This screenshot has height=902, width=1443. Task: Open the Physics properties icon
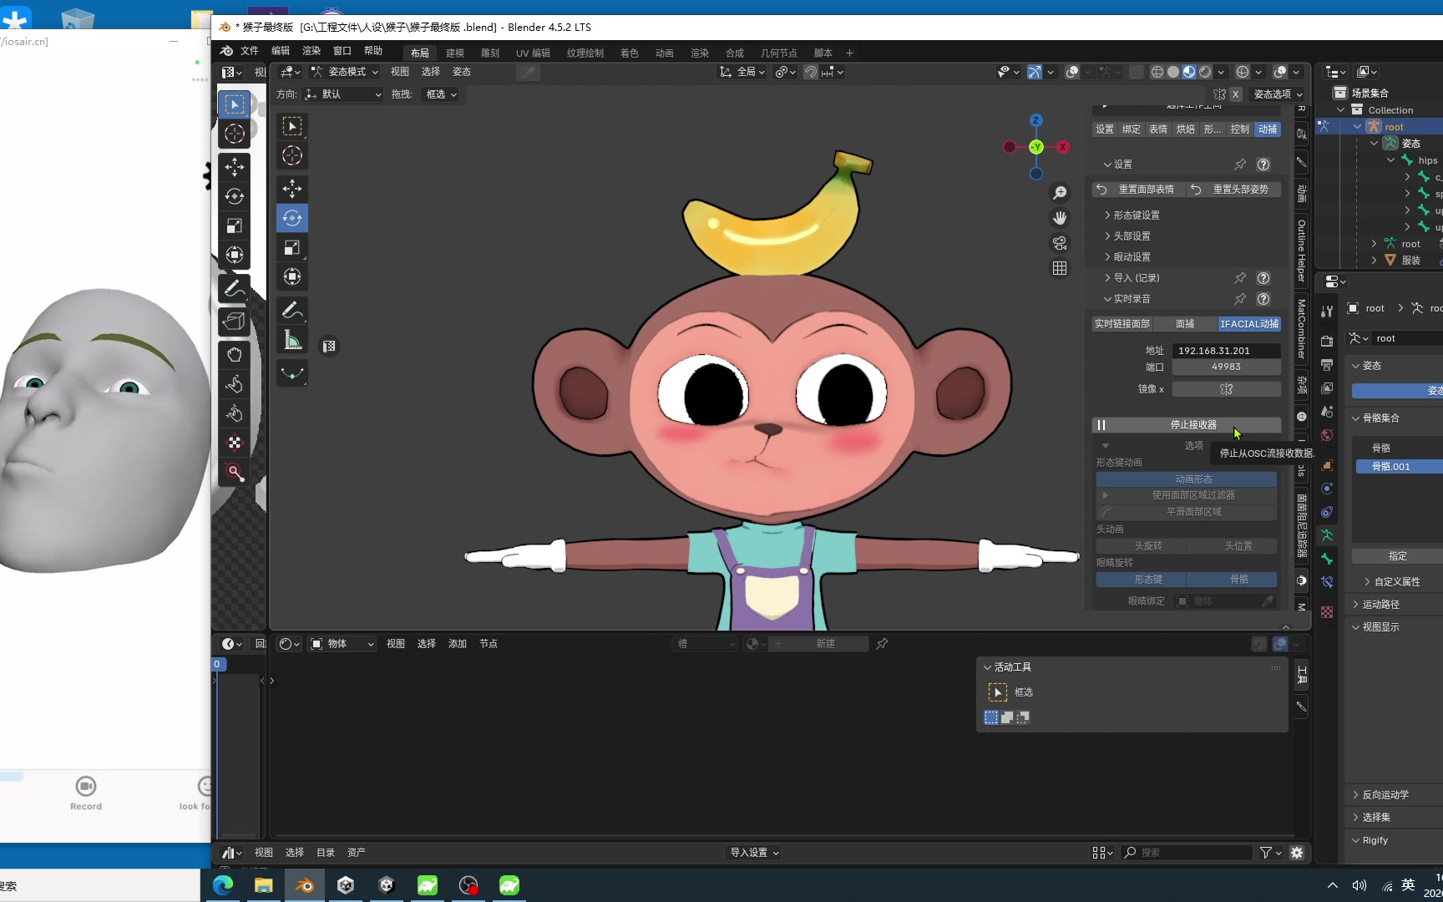pos(1327,489)
